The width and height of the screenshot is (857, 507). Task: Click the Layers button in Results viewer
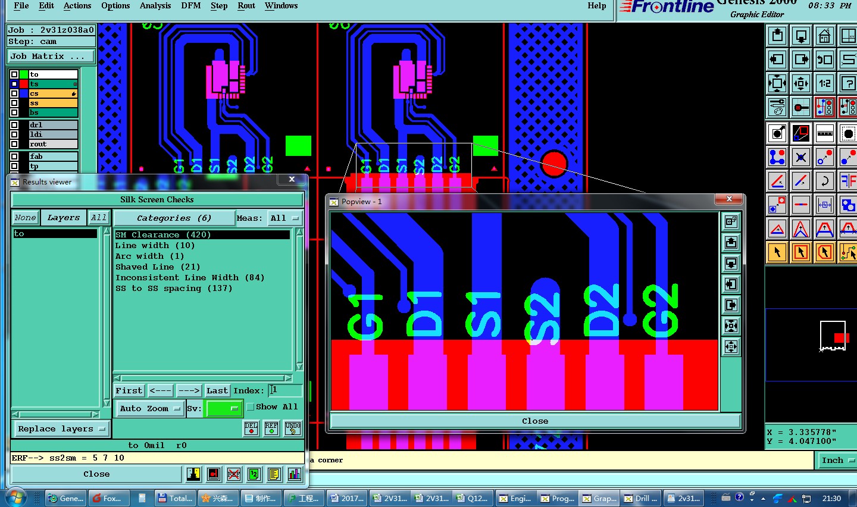point(64,218)
